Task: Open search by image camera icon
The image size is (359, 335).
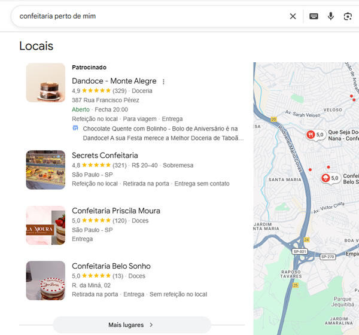Action: pyautogui.click(x=348, y=16)
